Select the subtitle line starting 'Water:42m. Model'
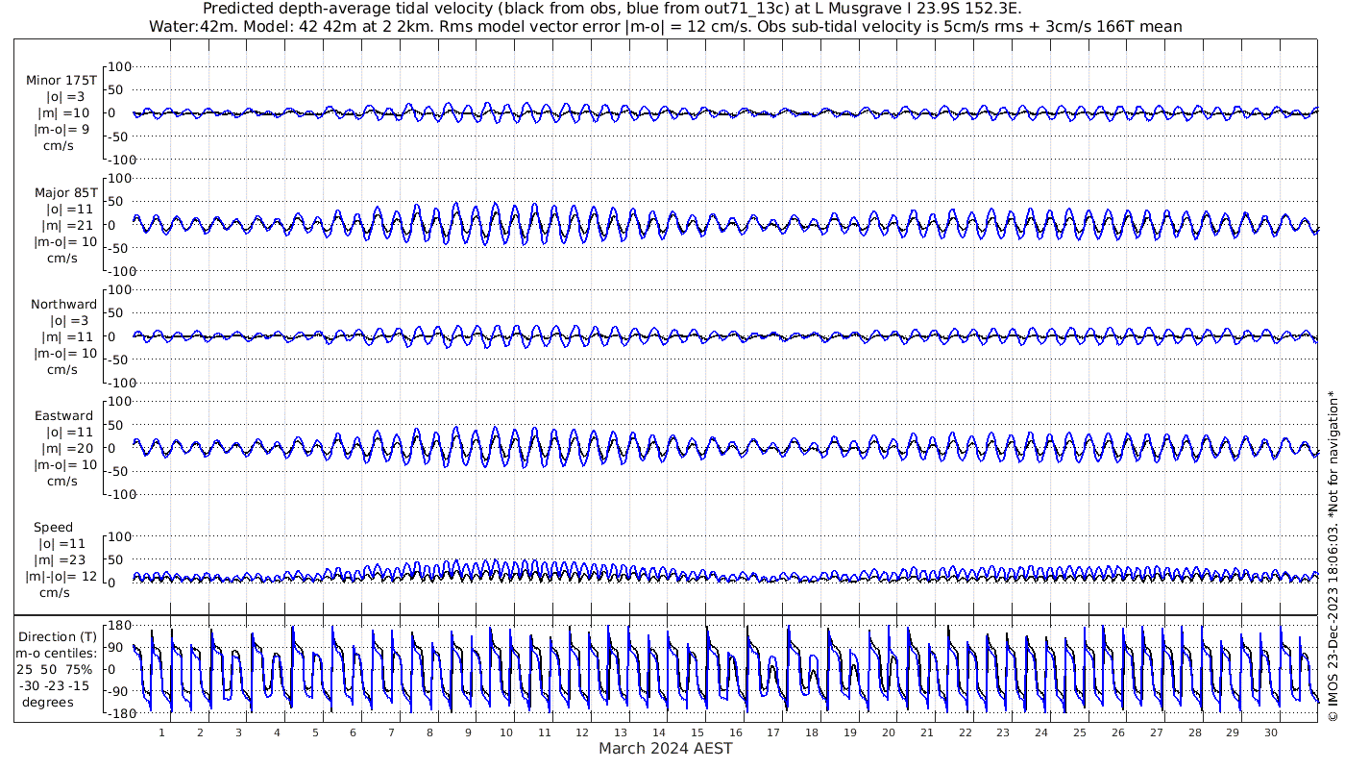 [665, 27]
